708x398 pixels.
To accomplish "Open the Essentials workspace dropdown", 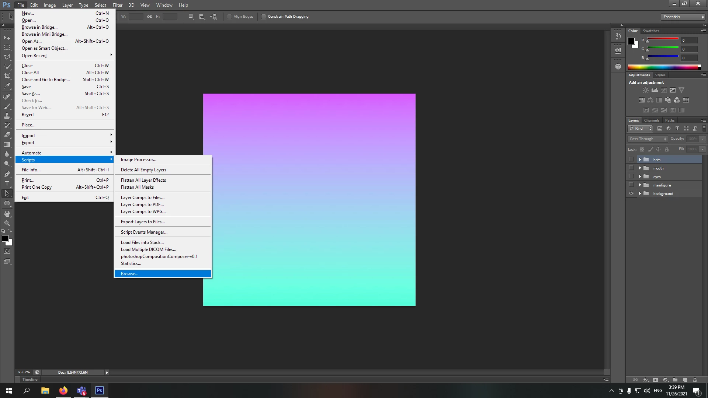I will pos(683,17).
